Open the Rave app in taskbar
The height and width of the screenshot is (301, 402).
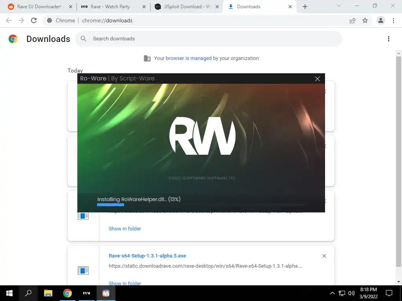[x=87, y=293]
